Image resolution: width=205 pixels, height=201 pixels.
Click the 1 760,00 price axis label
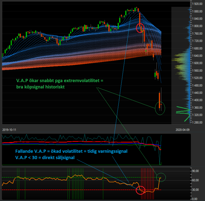pos(197,34)
